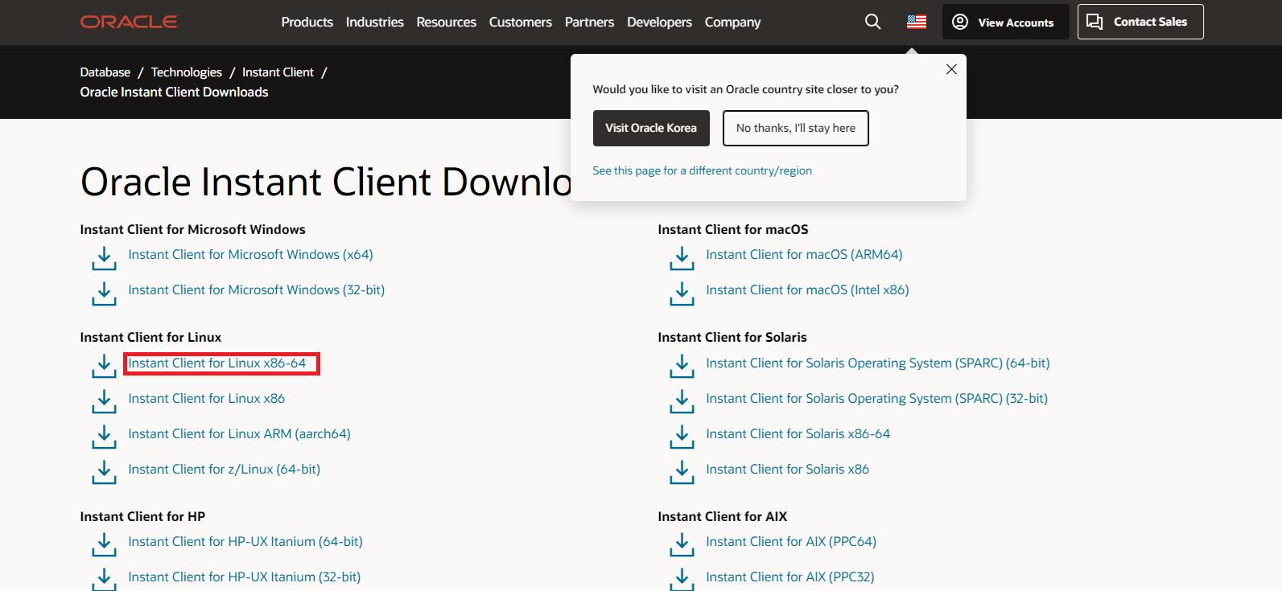This screenshot has width=1282, height=591.
Task: Click download icon for Windows (32-bit)
Action: (104, 293)
